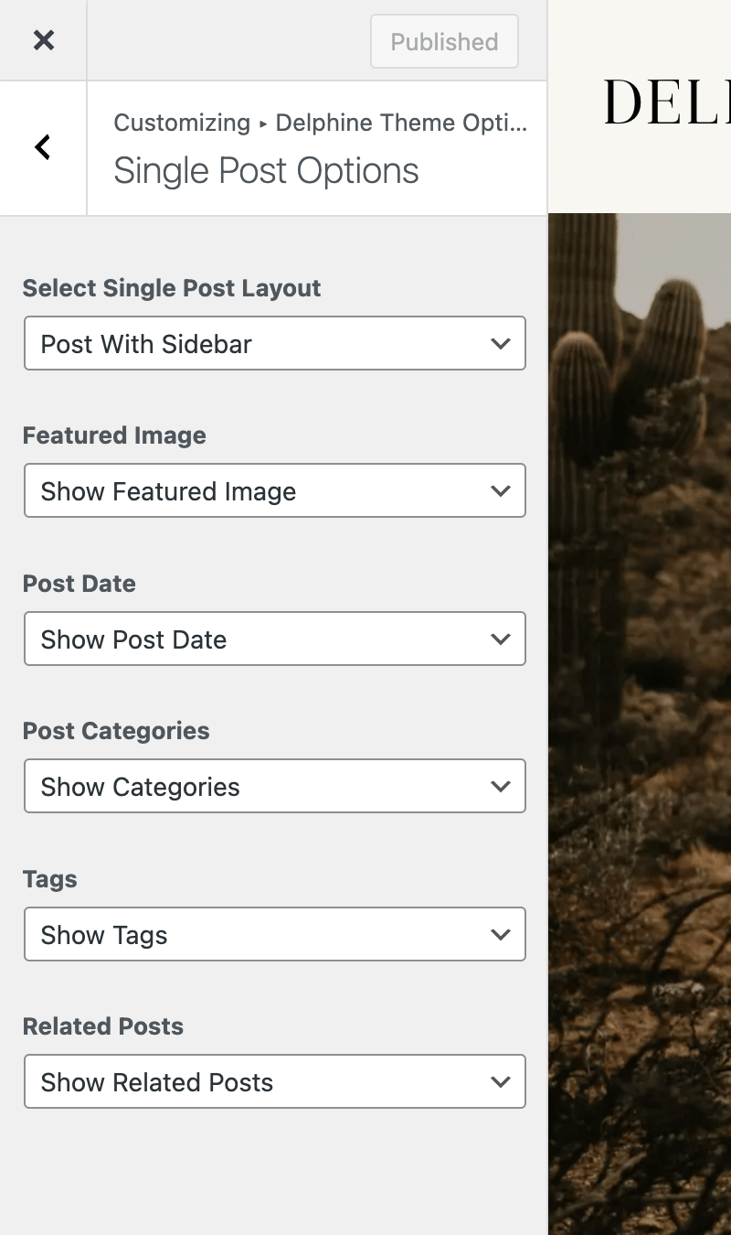Click the Single Post Options heading
731x1235 pixels.
[266, 171]
